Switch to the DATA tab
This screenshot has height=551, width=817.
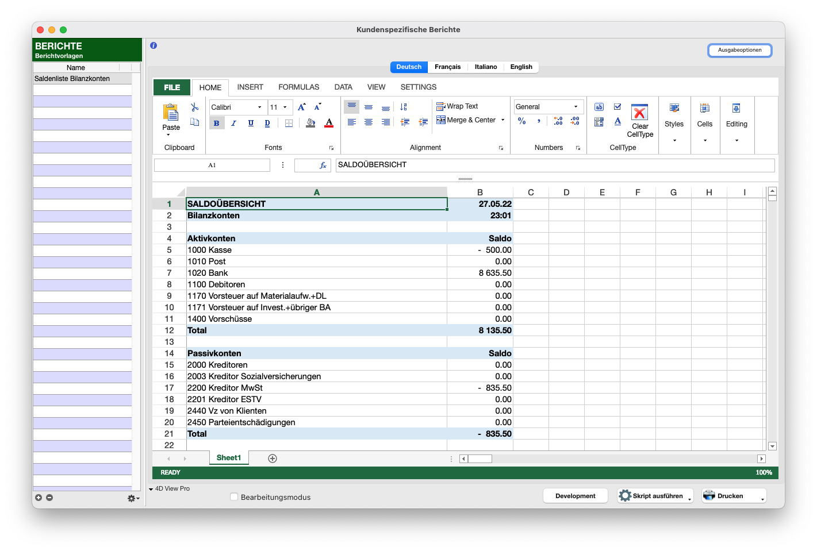343,87
